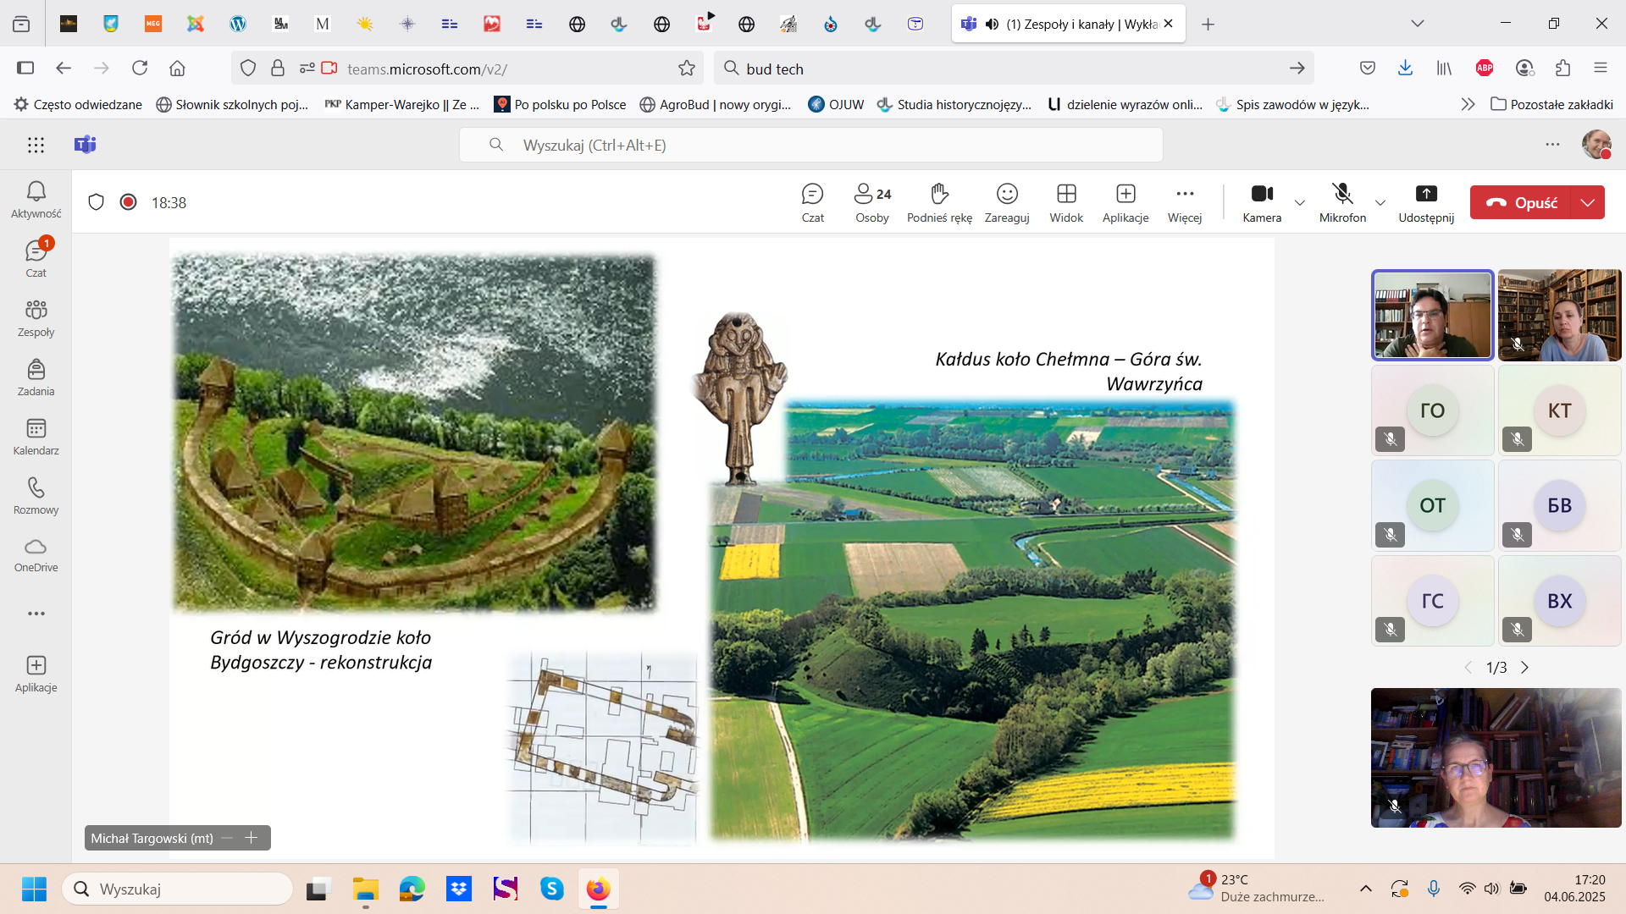Open a new browser tab
Image resolution: width=1626 pixels, height=914 pixels.
[1208, 25]
